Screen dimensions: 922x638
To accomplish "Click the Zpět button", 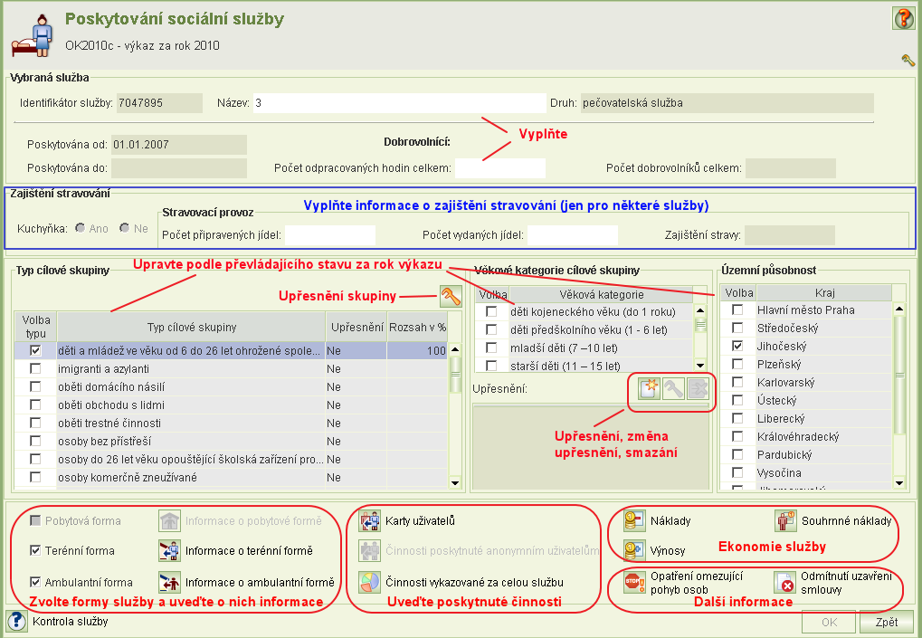I will pyautogui.click(x=886, y=622).
